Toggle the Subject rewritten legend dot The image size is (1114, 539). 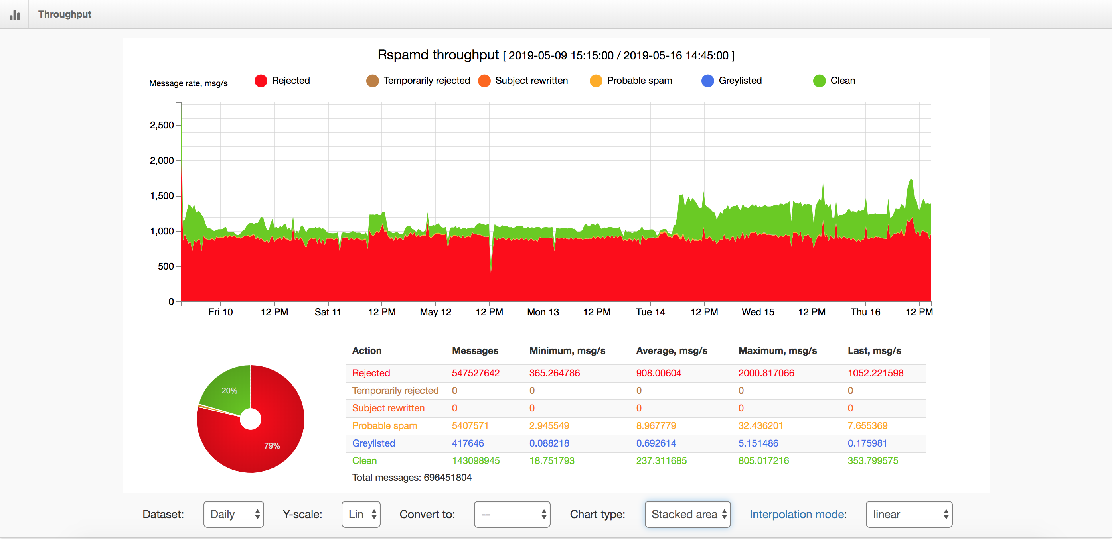click(x=484, y=81)
